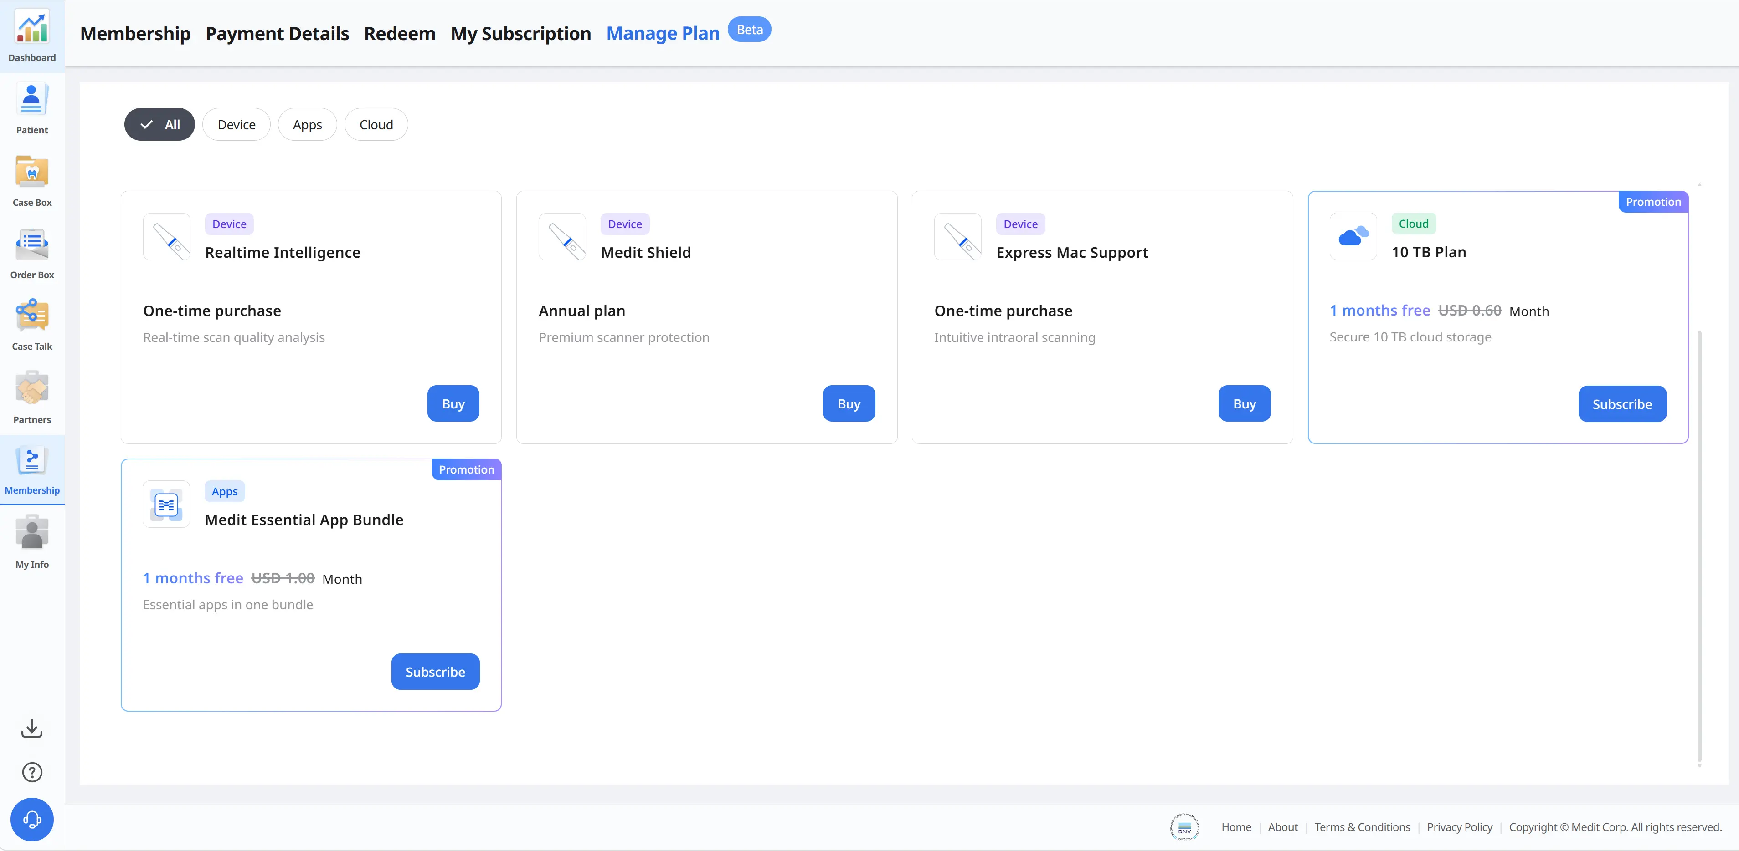Image resolution: width=1739 pixels, height=851 pixels.
Task: Open the support headset chat button
Action: point(32,819)
